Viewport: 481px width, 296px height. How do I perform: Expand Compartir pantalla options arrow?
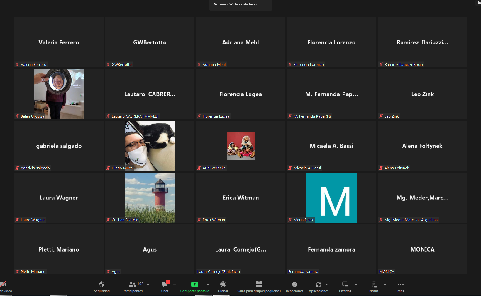click(x=208, y=284)
